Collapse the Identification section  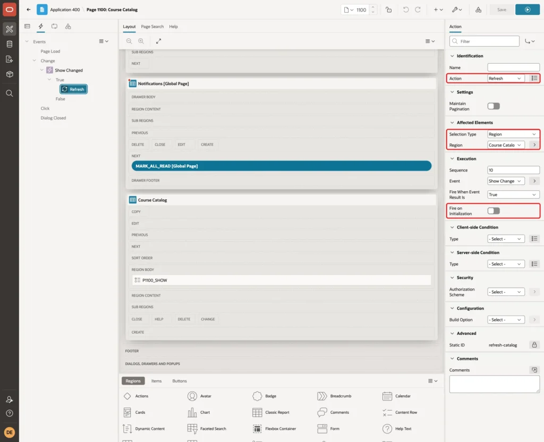click(x=452, y=56)
